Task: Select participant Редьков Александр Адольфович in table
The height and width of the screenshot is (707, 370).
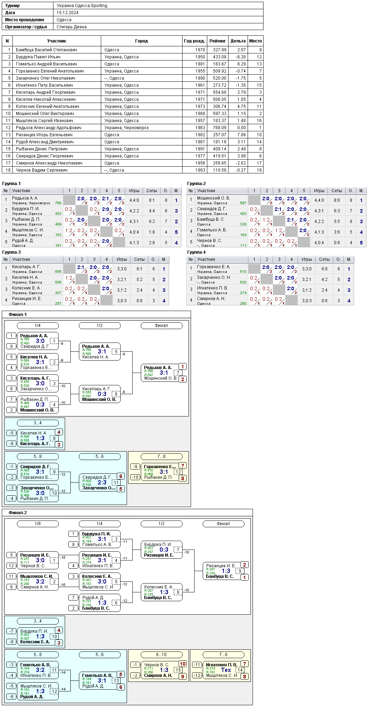Action: coord(48,128)
